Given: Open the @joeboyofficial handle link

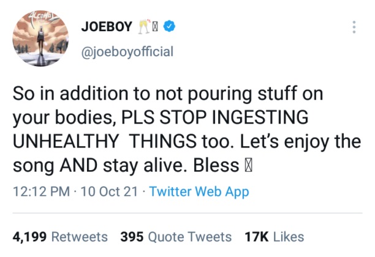Looking at the screenshot, I should (127, 51).
